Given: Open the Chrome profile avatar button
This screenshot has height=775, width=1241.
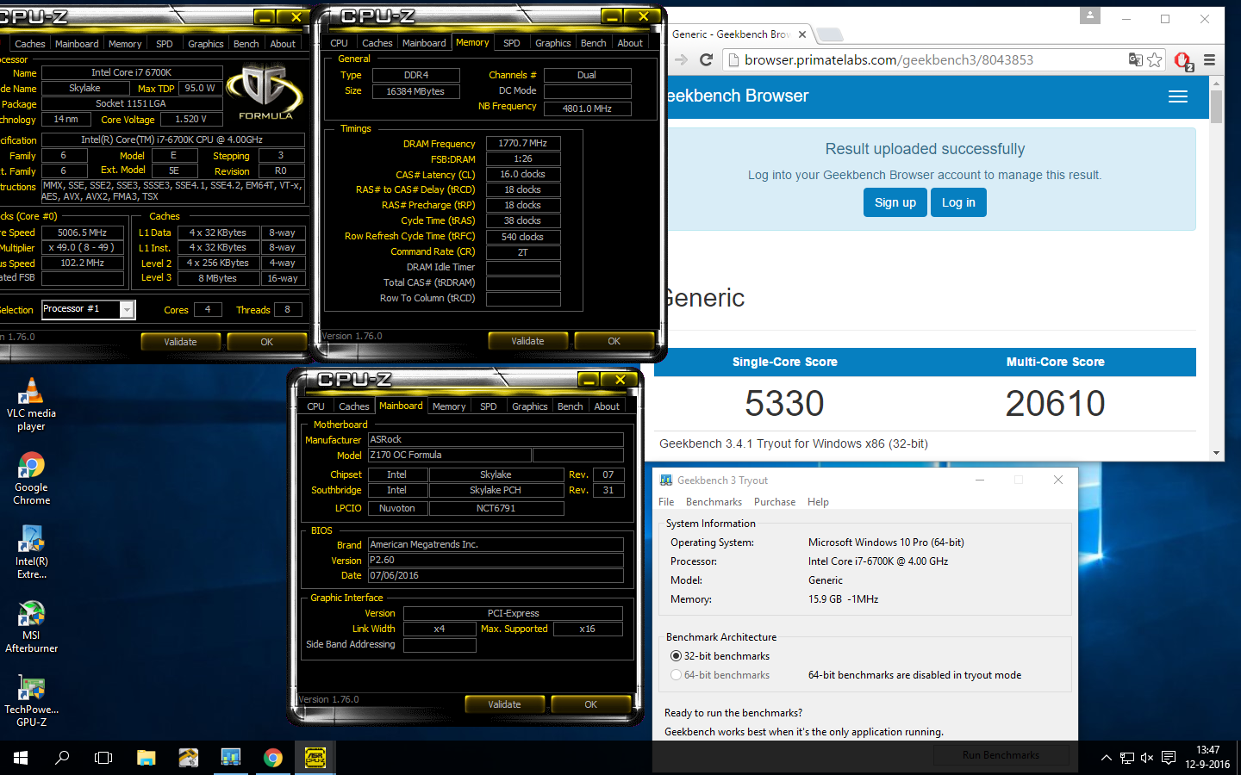Looking at the screenshot, I should (x=1090, y=15).
